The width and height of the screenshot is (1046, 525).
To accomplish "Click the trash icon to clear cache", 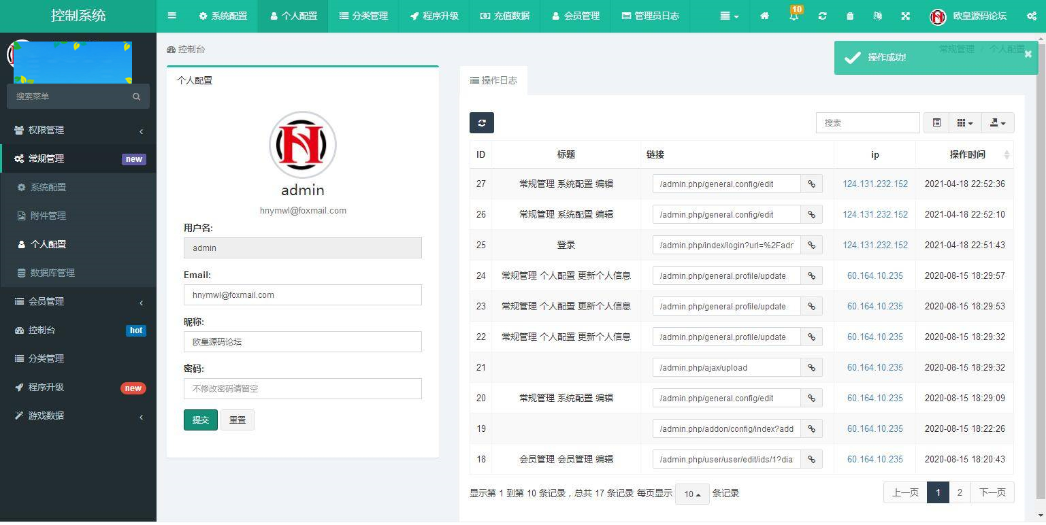I will [849, 16].
